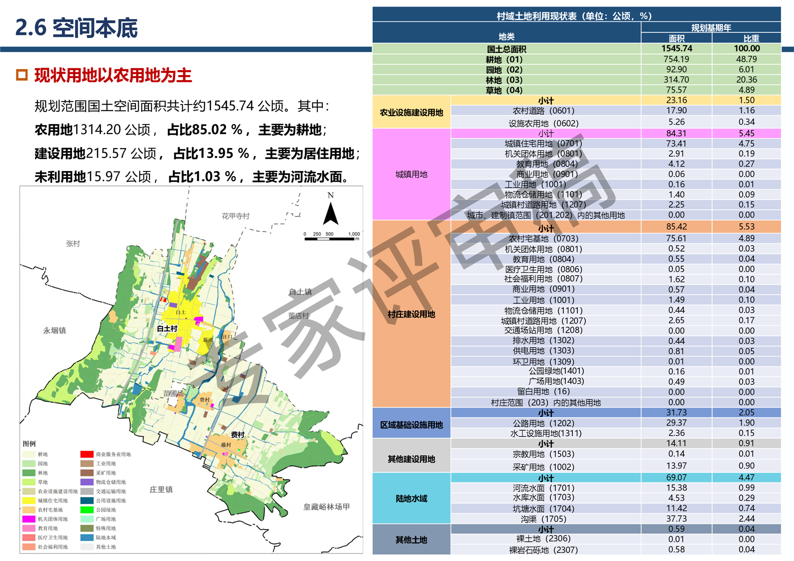This screenshot has width=794, height=561.
Task: Select the 教育用地 legend swatch
Action: (29, 528)
